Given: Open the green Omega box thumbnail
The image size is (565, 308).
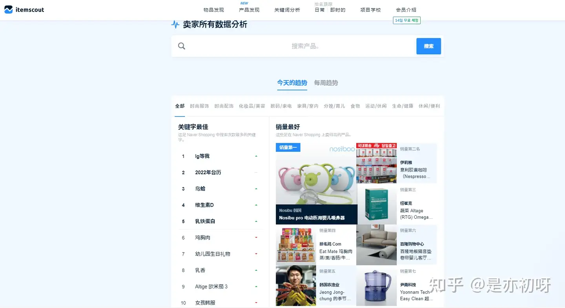Looking at the screenshot, I should tap(376, 204).
